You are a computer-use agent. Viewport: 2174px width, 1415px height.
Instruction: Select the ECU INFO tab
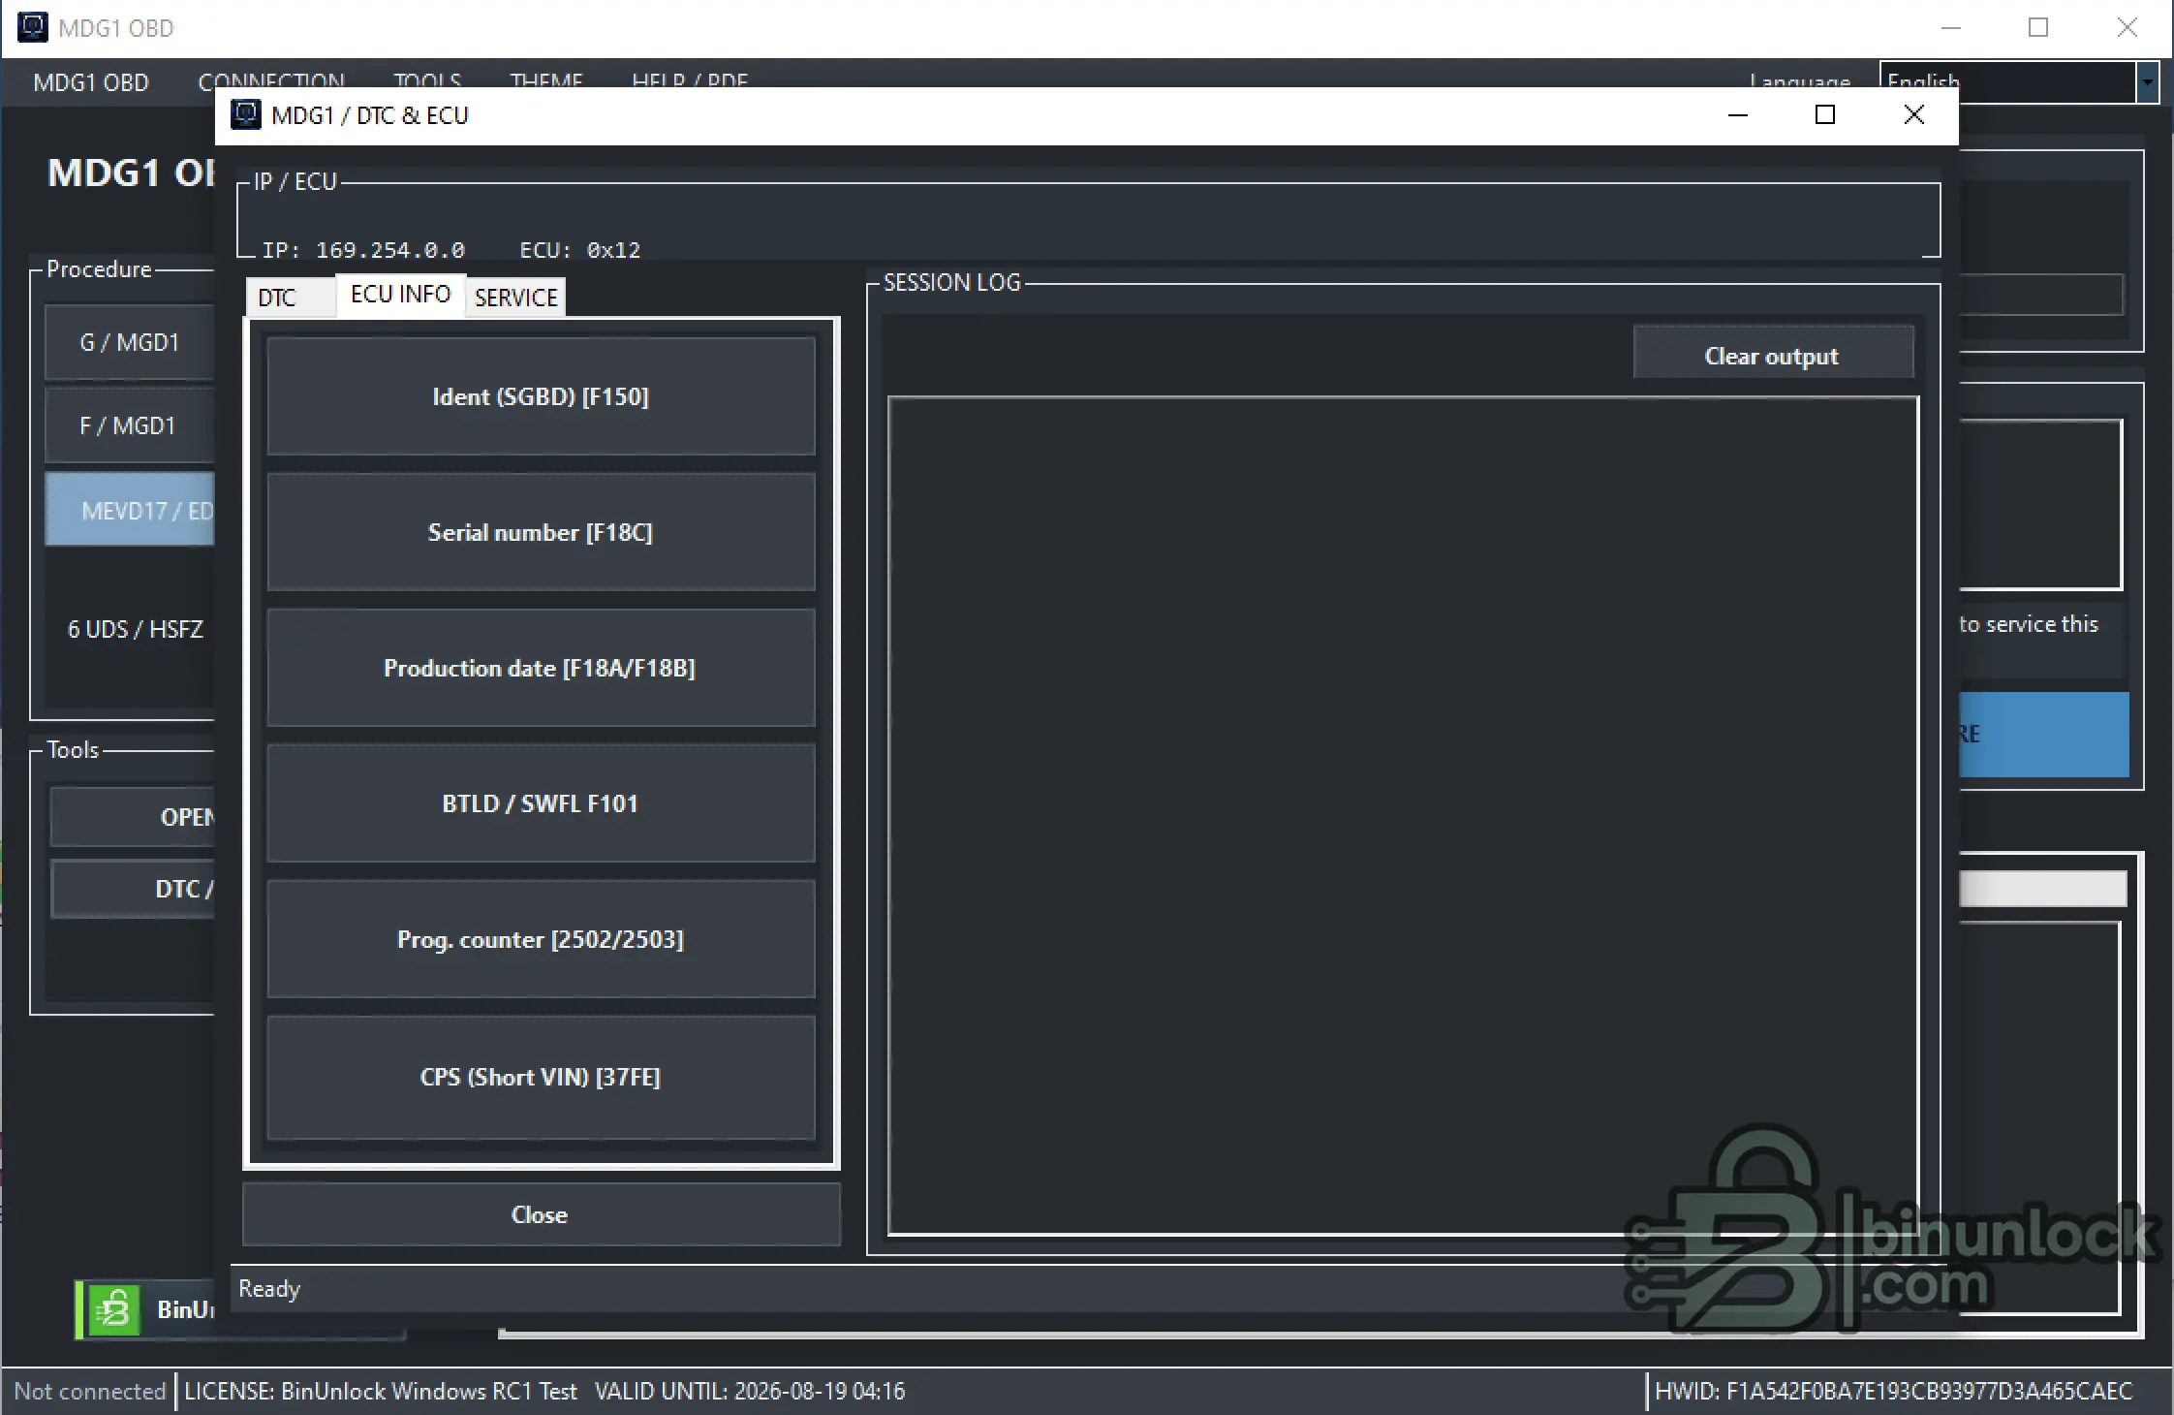(400, 295)
